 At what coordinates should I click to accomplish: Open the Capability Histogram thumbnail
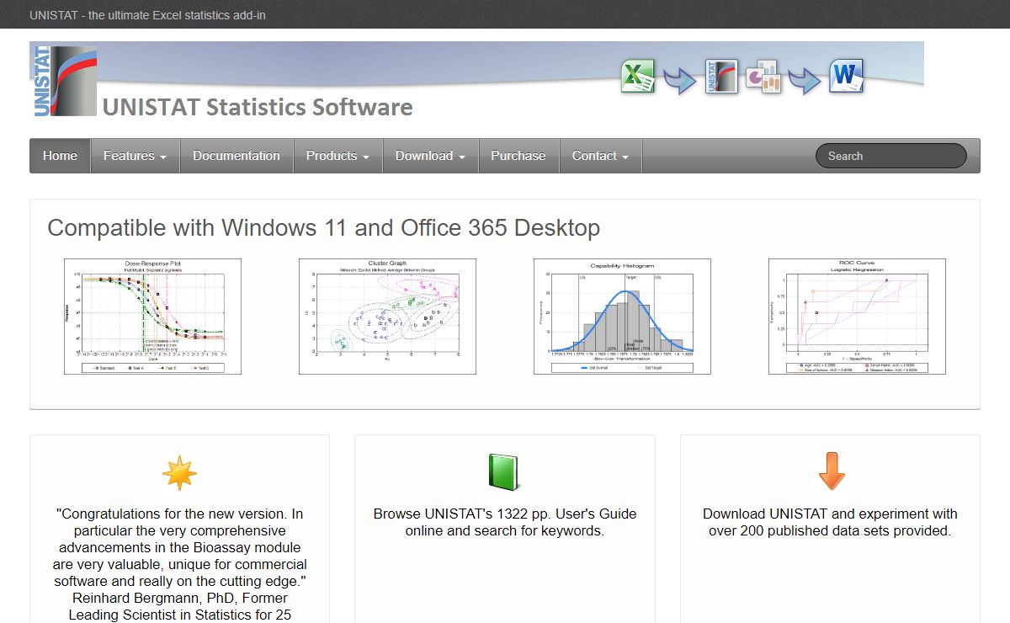click(x=622, y=317)
